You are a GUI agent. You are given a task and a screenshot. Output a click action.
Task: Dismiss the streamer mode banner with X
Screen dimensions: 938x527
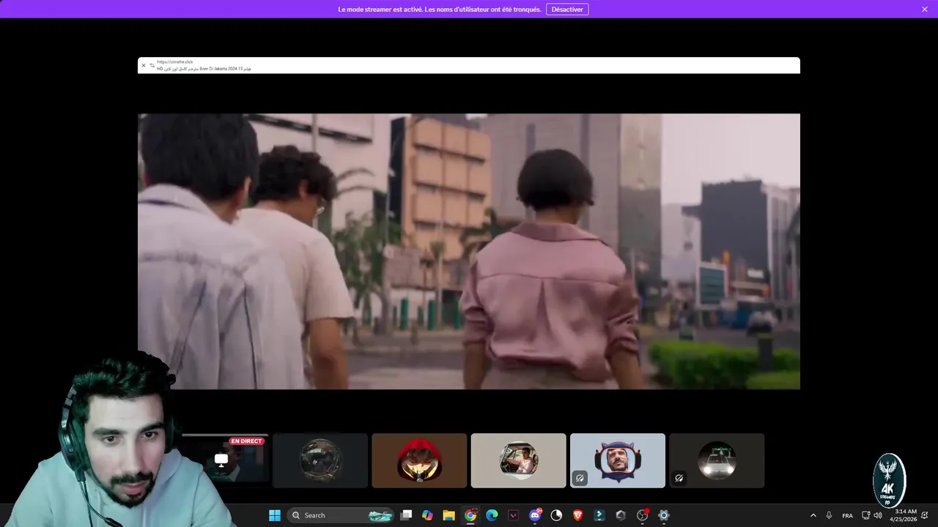click(x=925, y=9)
